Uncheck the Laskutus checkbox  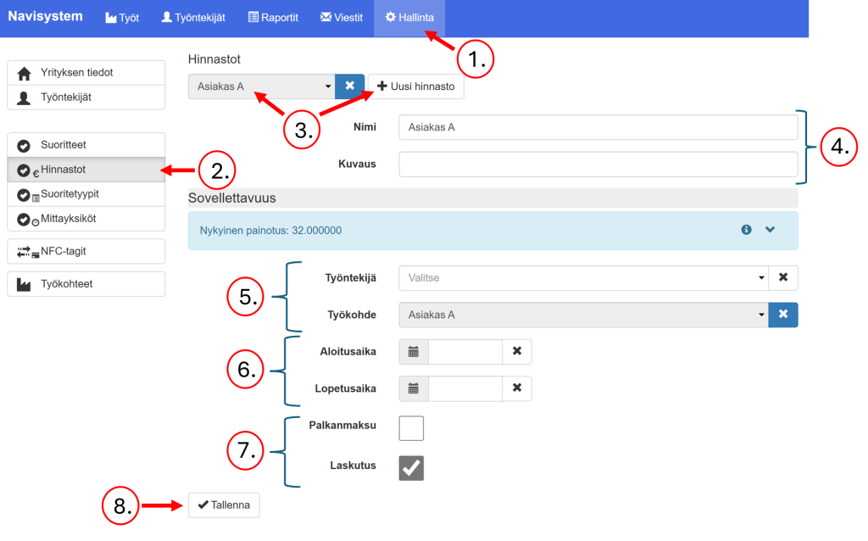411,468
